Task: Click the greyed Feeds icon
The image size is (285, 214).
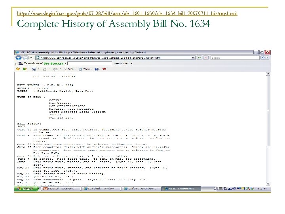Action: [44, 69]
